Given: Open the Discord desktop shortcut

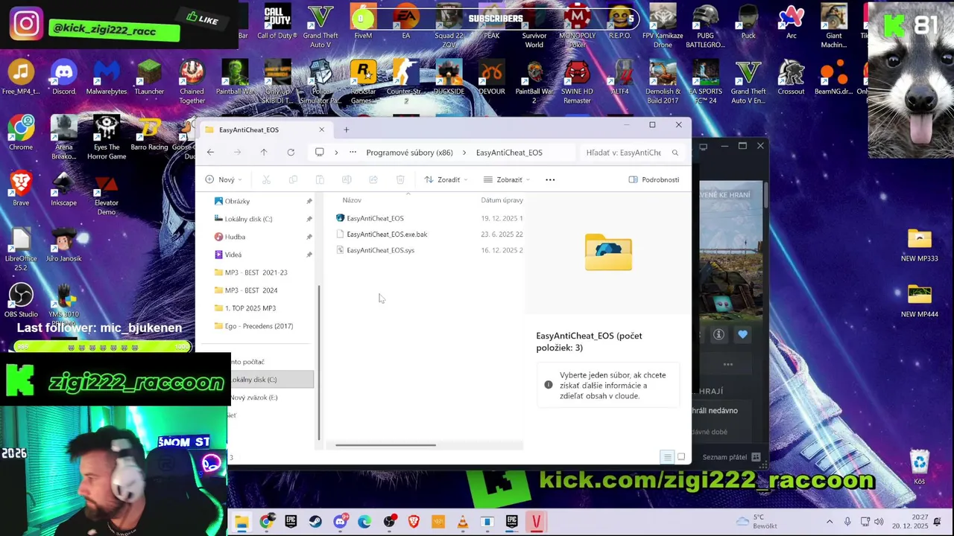Looking at the screenshot, I should coord(64,77).
